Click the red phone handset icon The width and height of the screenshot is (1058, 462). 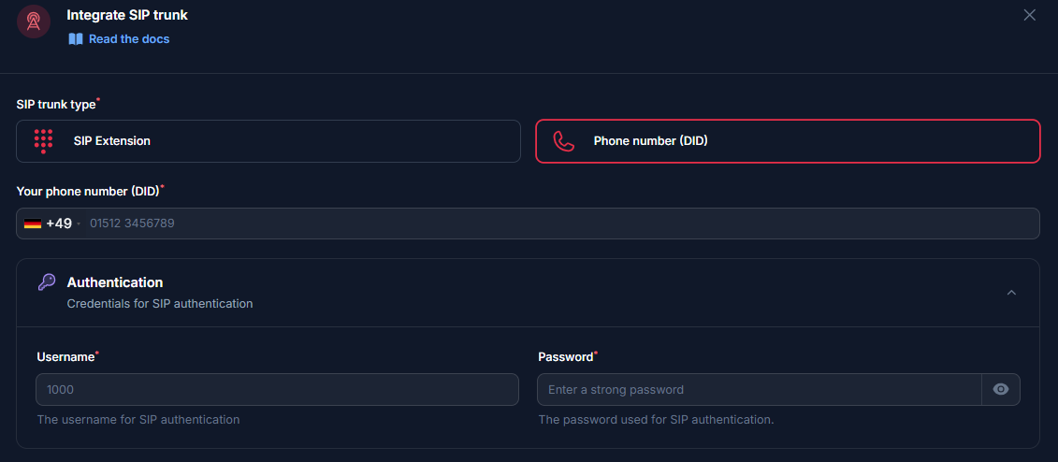(563, 141)
